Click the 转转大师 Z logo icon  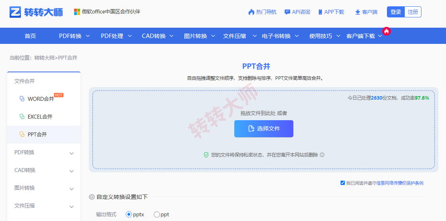(15, 12)
